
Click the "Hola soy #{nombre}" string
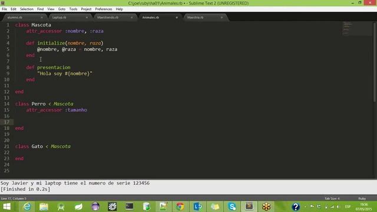pos(65,74)
